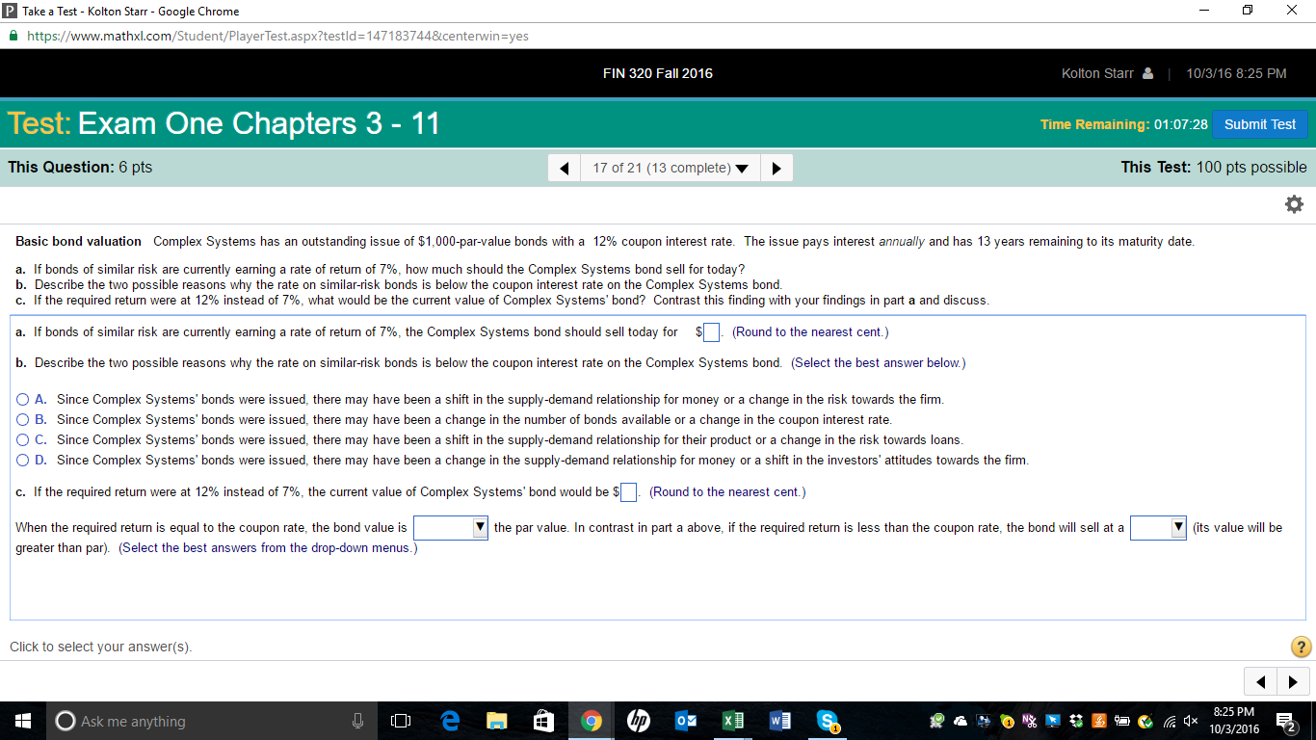Click the battery tray icon

[1122, 721]
